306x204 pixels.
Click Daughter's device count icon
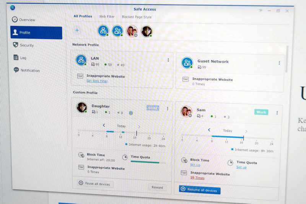(x=94, y=112)
